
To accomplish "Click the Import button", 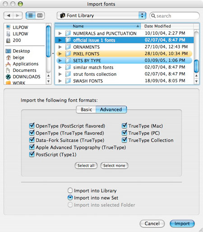I will tap(182, 223).
